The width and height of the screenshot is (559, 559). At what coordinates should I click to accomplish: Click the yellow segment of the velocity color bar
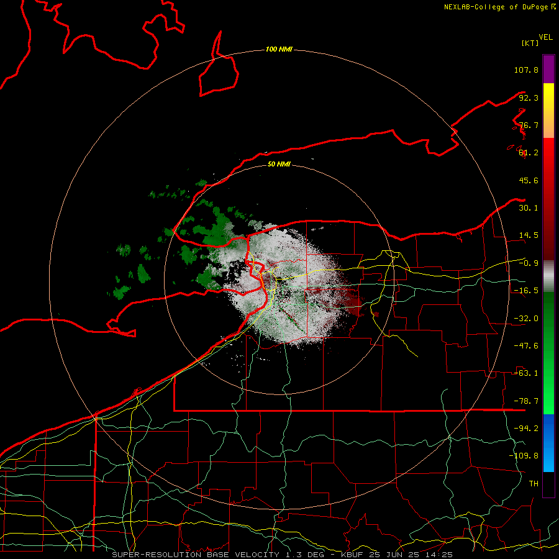pyautogui.click(x=548, y=111)
